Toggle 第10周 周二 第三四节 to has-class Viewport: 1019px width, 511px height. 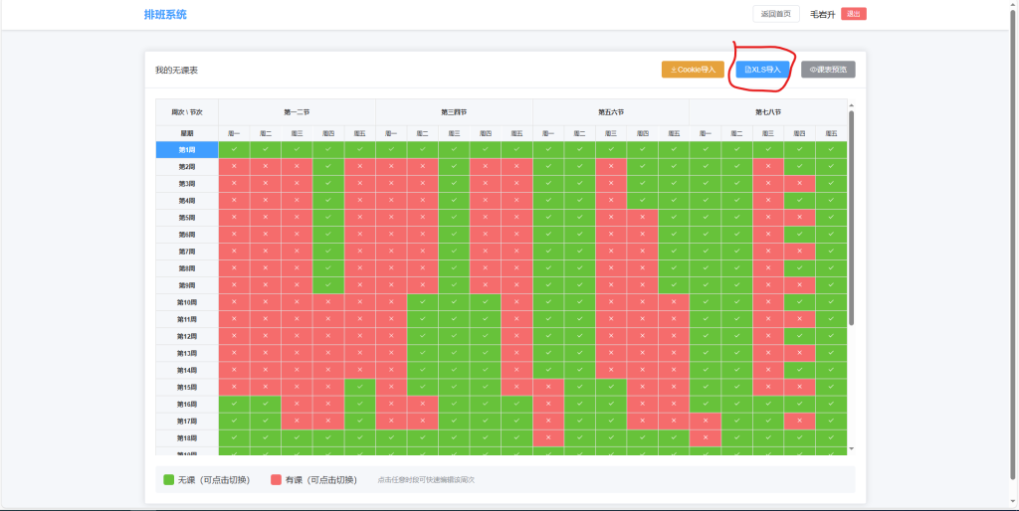point(423,302)
